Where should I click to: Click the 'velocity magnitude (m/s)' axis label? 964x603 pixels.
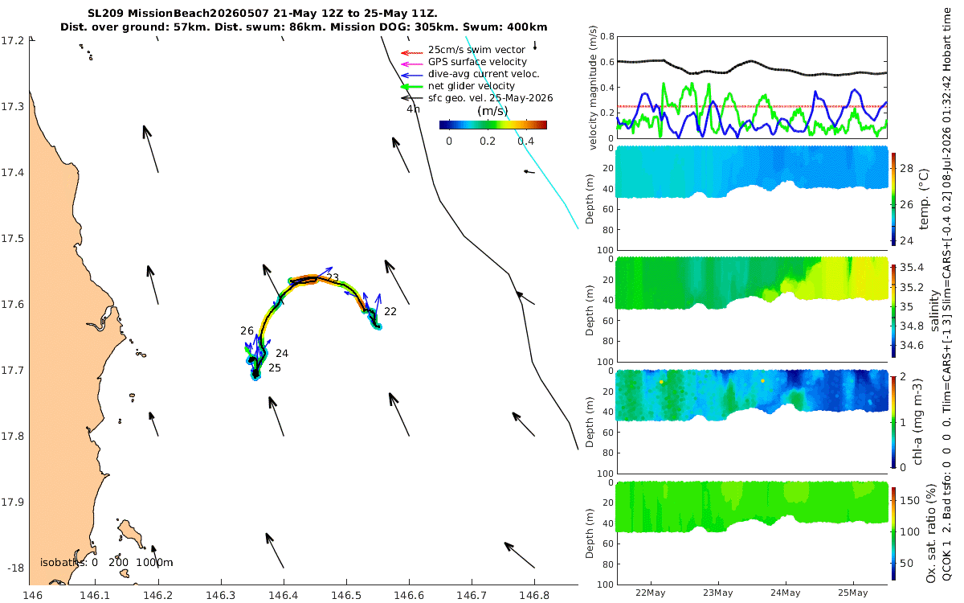pyautogui.click(x=593, y=88)
